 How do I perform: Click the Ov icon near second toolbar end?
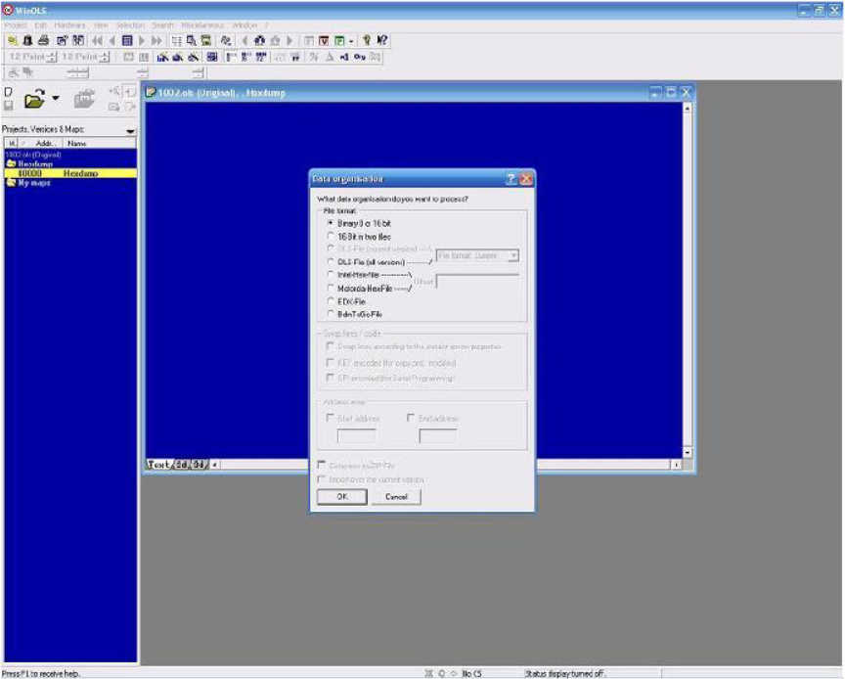click(x=360, y=57)
